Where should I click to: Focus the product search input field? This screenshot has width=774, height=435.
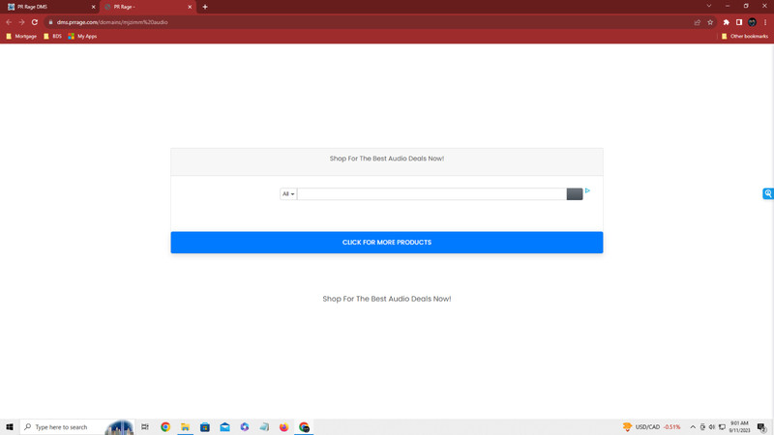tap(432, 194)
